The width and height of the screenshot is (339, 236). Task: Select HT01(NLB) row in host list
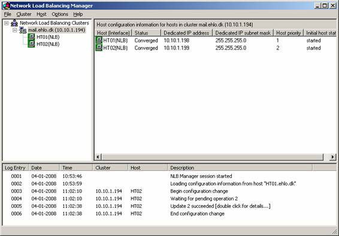point(216,41)
